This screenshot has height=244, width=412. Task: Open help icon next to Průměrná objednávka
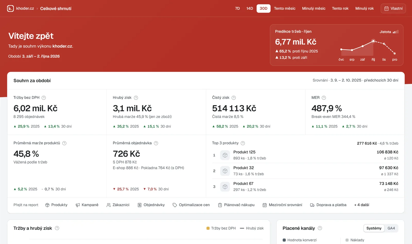coord(156,143)
